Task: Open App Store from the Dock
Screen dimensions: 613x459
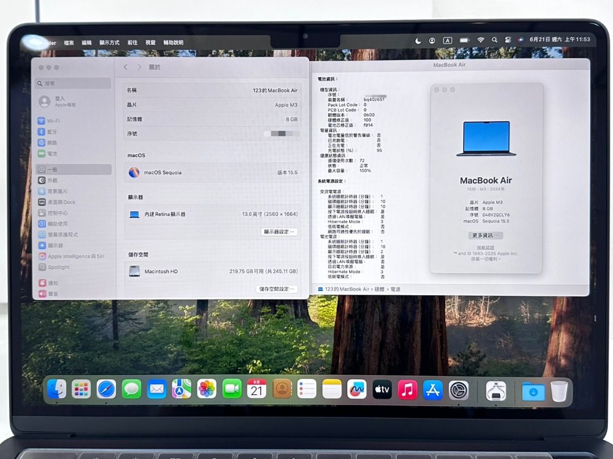Action: coord(433,389)
